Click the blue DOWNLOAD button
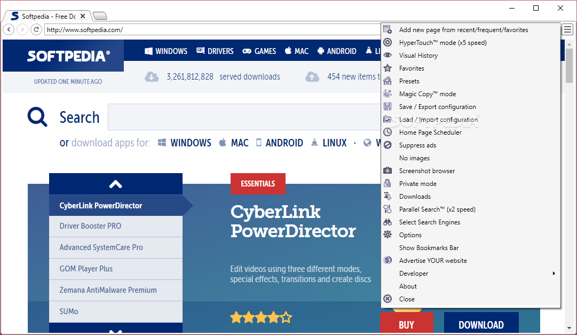Screen dimensions: 577x335 pyautogui.click(x=481, y=323)
